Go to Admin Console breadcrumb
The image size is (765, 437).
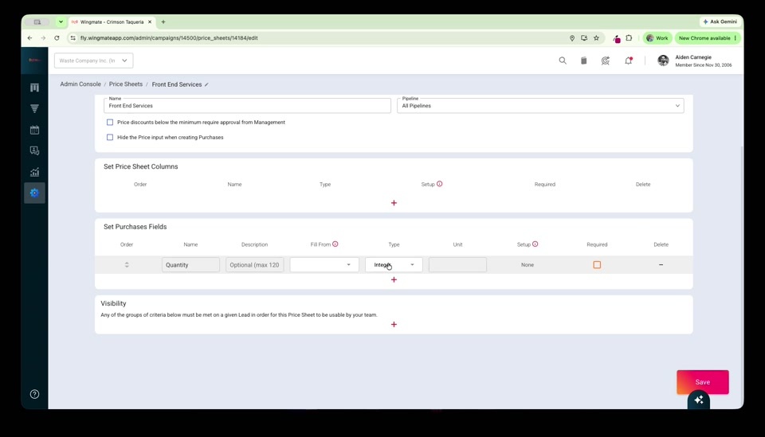pos(80,84)
